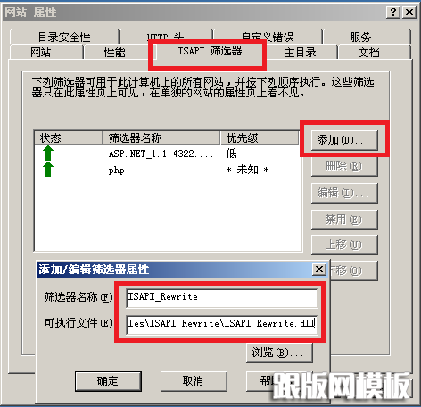
Task: Focus the 可执行文件 path field
Action: click(x=222, y=324)
